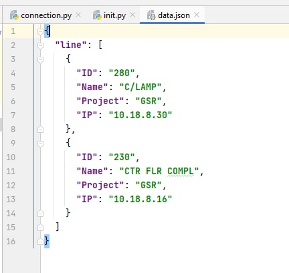Close the connection.py tab

click(78, 15)
